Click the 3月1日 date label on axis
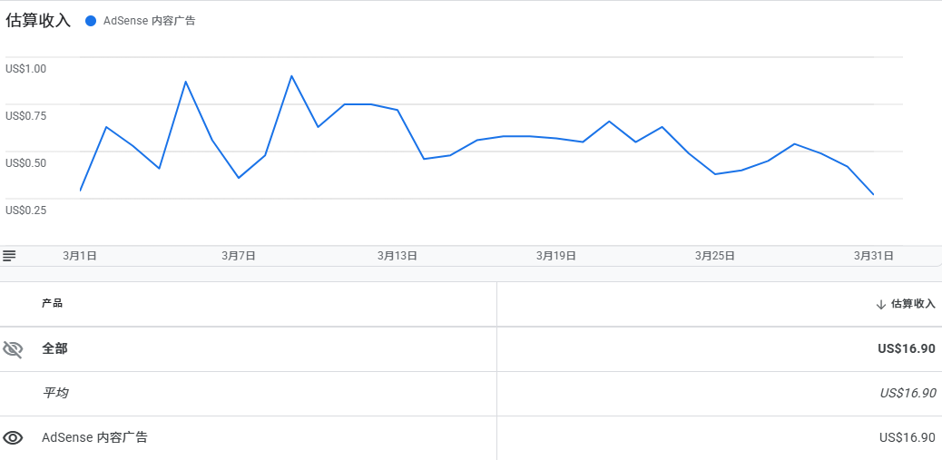This screenshot has height=460, width=942. [80, 256]
